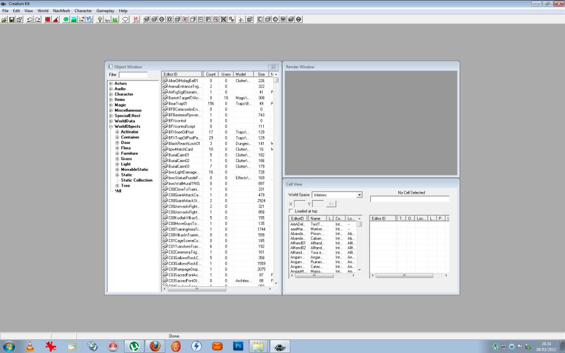Expand the Actors tree node
The image size is (565, 353).
[111, 84]
